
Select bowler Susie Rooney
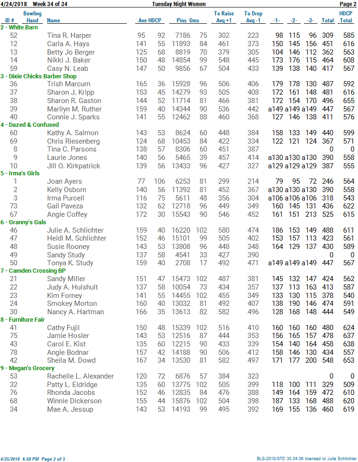coord(68,247)
